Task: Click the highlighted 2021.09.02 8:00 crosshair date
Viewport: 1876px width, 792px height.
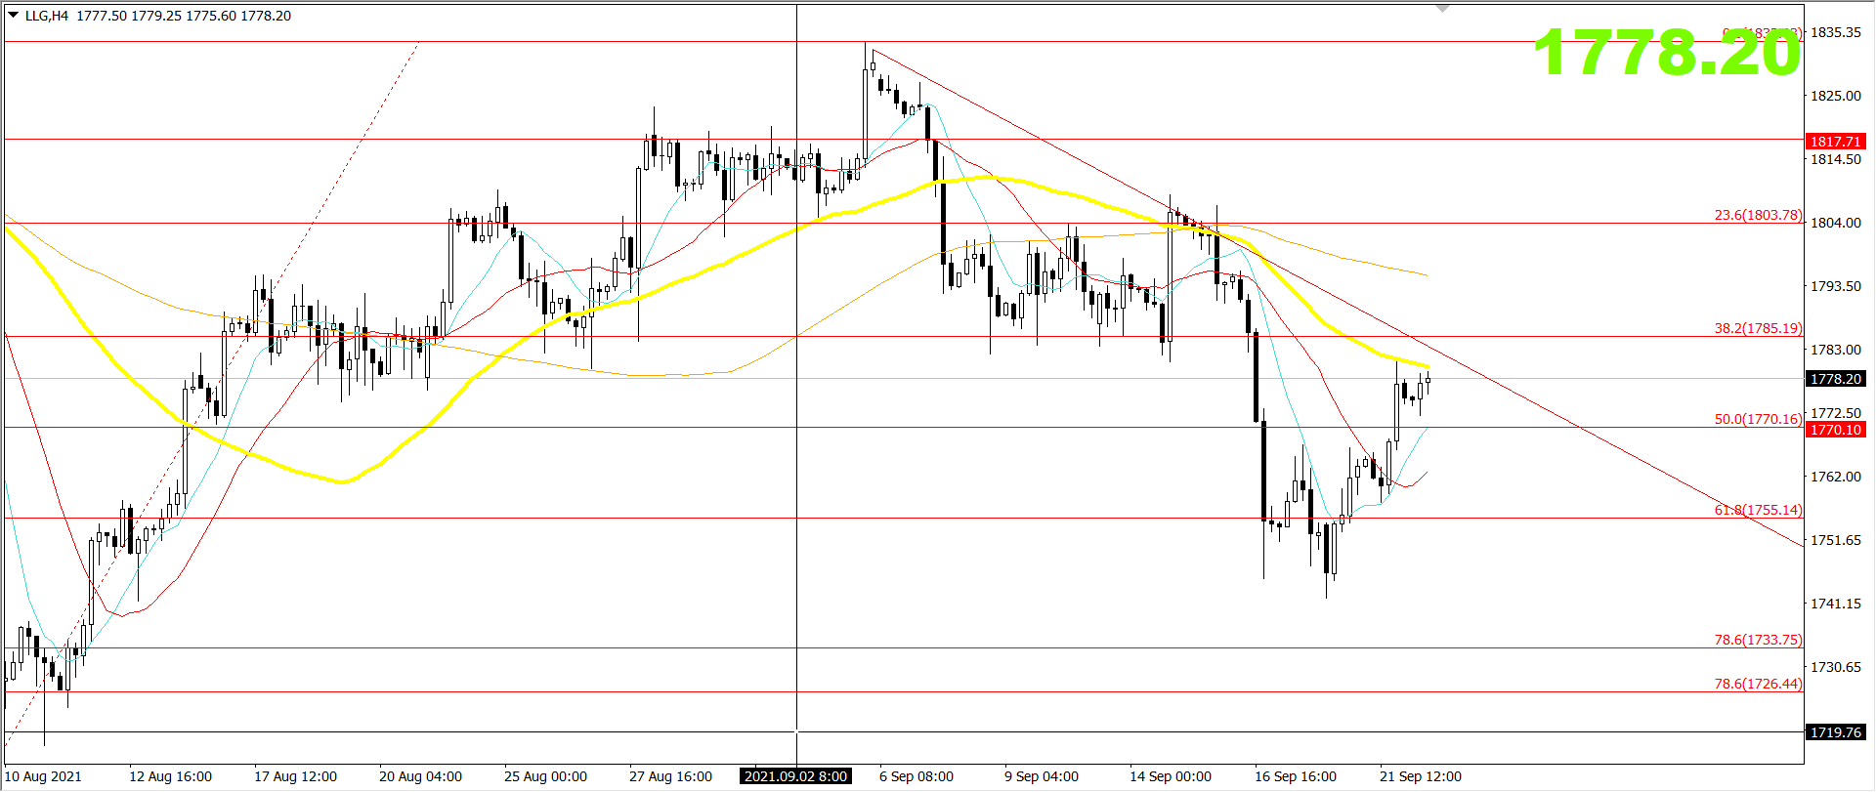Action: (x=795, y=776)
